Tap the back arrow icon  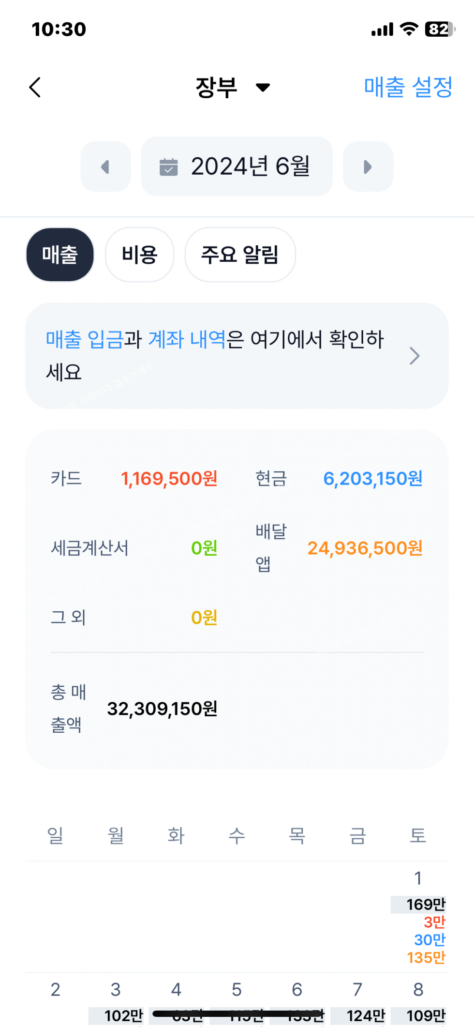35,88
